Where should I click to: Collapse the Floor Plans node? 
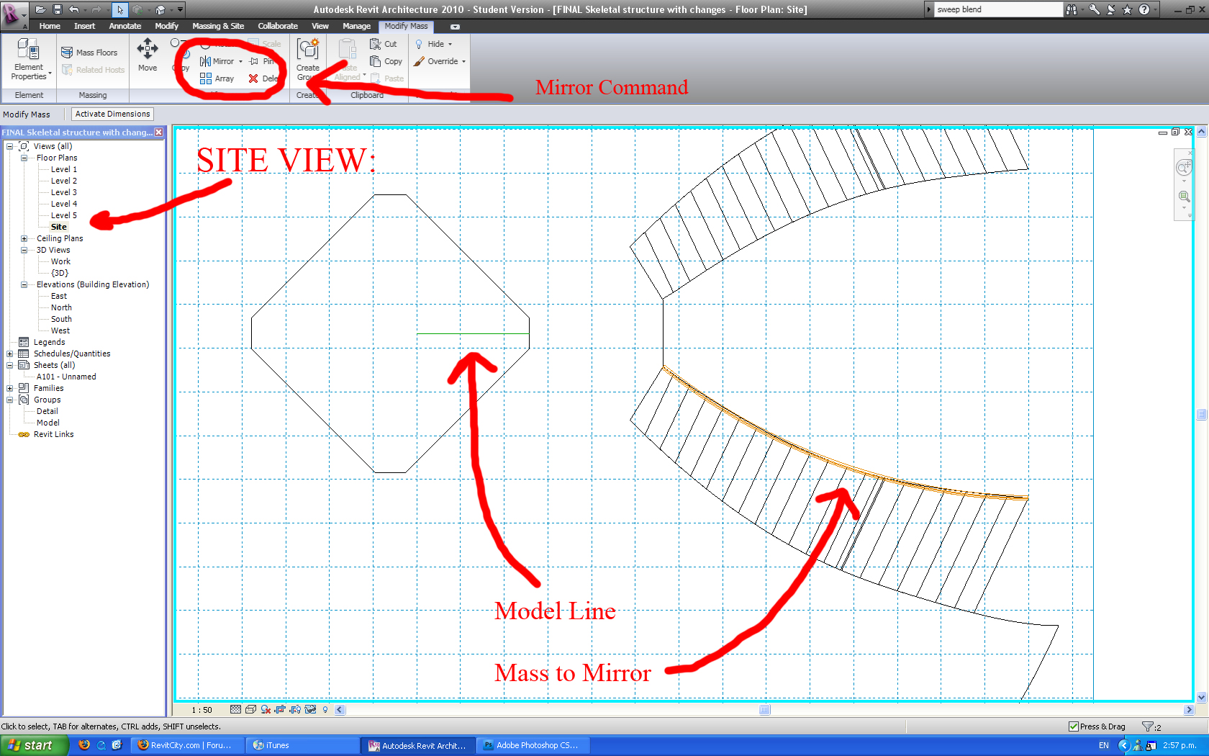click(x=24, y=158)
